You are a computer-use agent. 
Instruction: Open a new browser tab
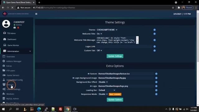[39, 2]
